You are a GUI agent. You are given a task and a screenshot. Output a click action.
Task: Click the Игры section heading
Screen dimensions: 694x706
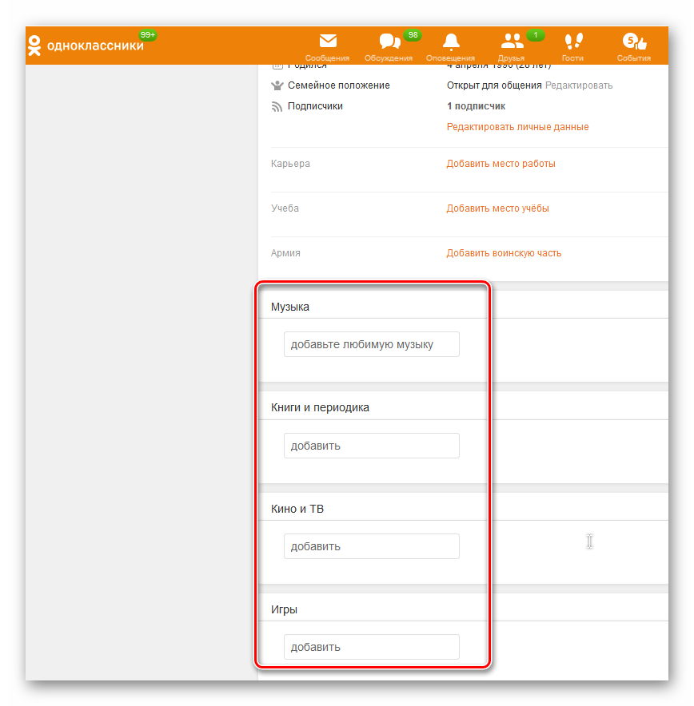284,609
